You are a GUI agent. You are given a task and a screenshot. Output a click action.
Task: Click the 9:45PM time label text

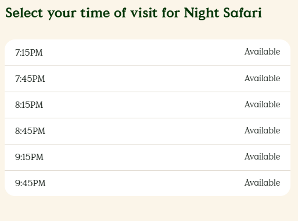click(30, 183)
